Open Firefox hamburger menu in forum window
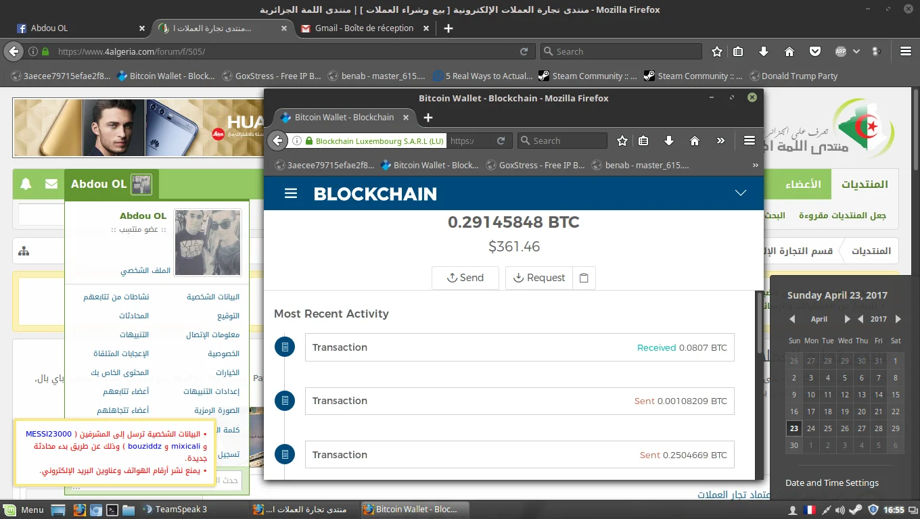 tap(906, 51)
